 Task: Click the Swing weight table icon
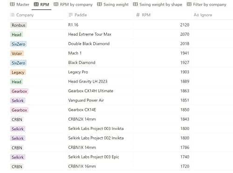99,4
